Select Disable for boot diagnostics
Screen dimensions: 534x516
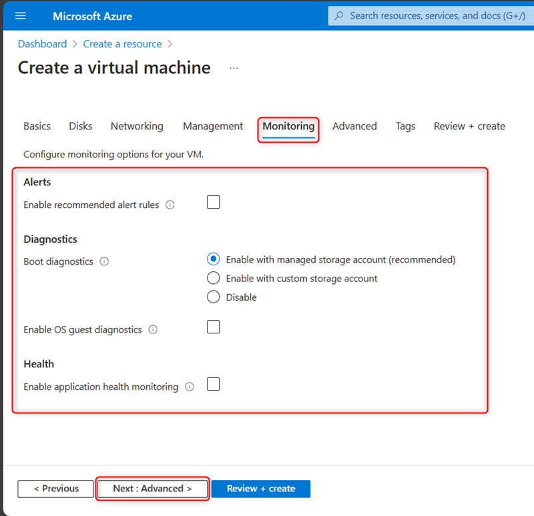213,297
